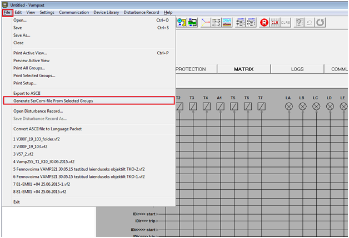Open the disturbance waveform toolbar icon
The image size is (349, 238).
tap(227, 22)
